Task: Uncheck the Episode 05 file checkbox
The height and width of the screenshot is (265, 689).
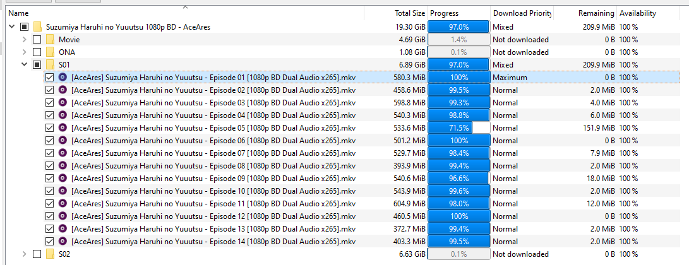Action: 50,128
